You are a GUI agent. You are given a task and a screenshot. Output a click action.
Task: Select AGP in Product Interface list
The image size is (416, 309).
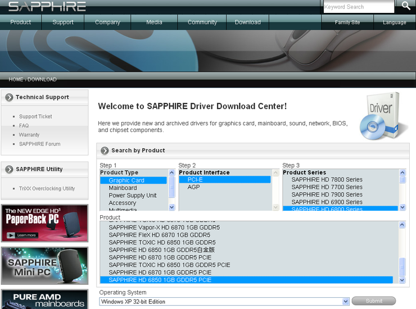coord(193,187)
